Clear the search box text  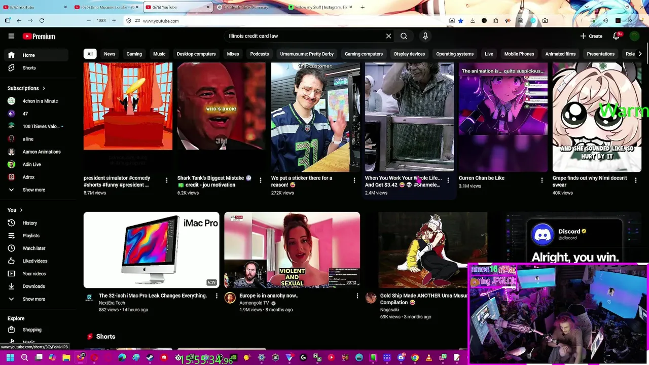pos(388,36)
